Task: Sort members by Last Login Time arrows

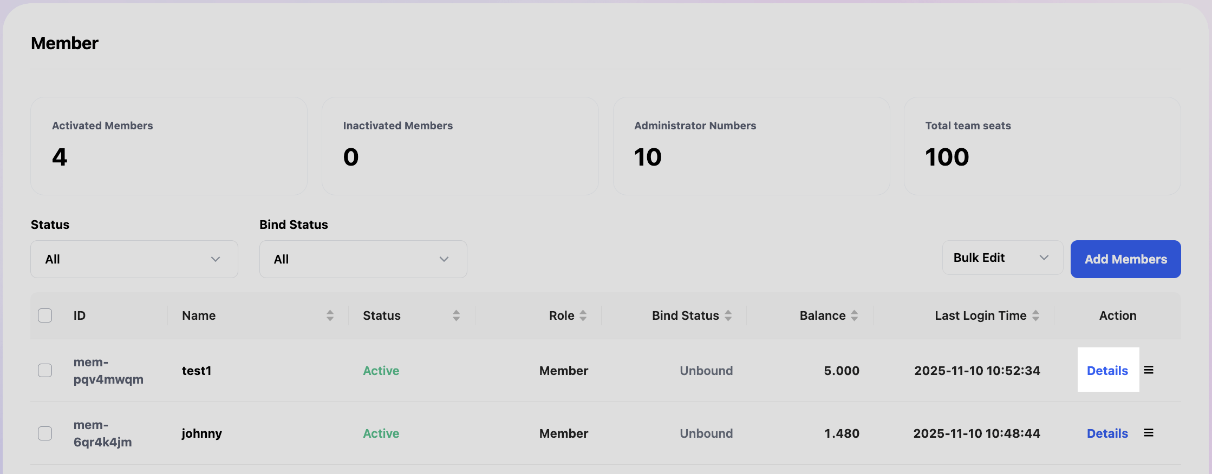Action: tap(1035, 315)
